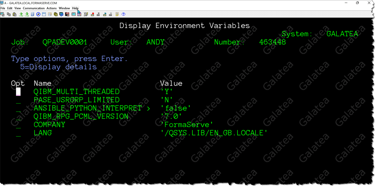Click the red record macro icon
The width and height of the screenshot is (377, 188).
point(92,14)
